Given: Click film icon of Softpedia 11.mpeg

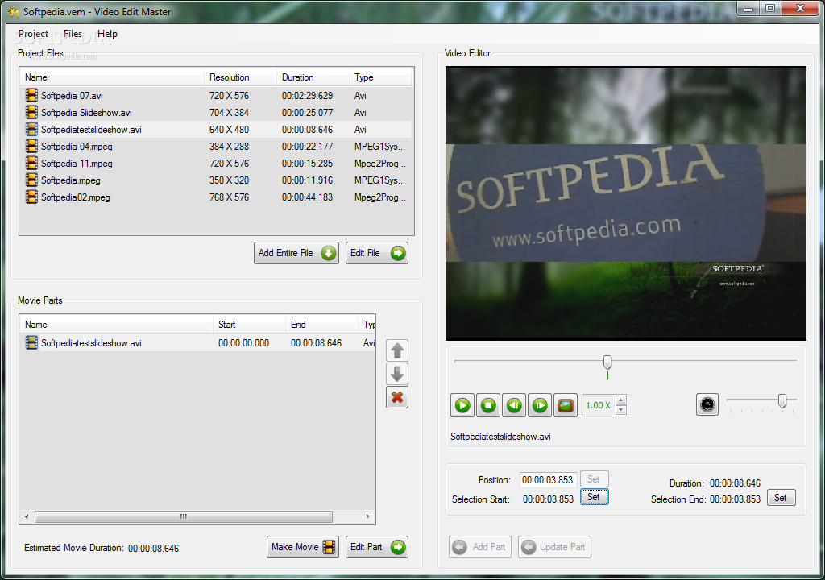Looking at the screenshot, I should tap(31, 163).
